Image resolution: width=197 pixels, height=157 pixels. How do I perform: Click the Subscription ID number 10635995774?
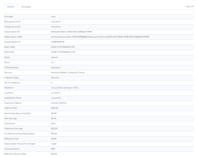click(57, 42)
